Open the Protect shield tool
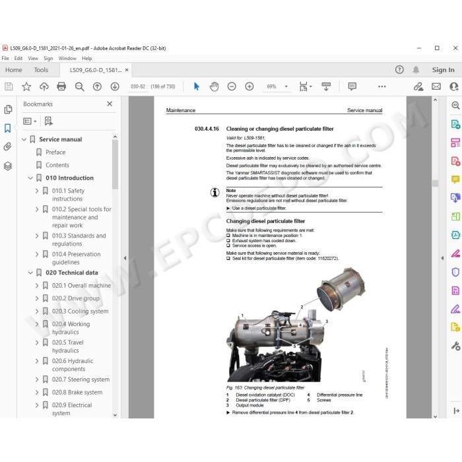This screenshot has width=462, height=462. (455, 272)
